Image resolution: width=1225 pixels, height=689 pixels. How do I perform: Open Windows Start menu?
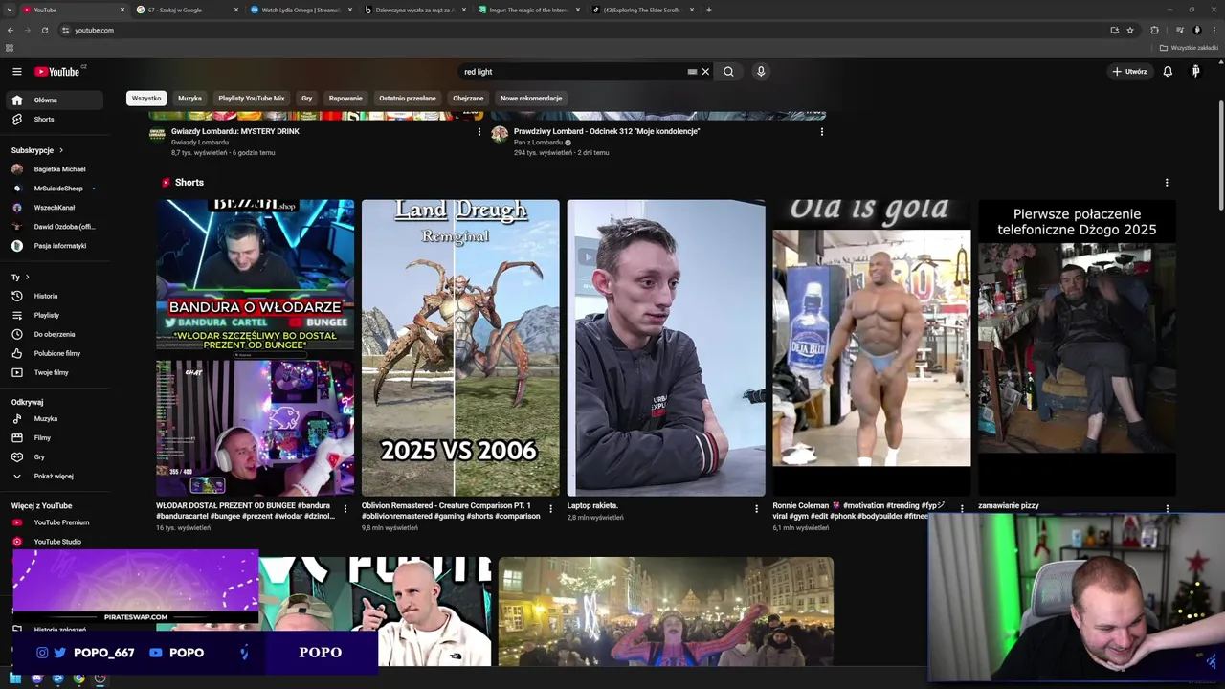[x=15, y=678]
